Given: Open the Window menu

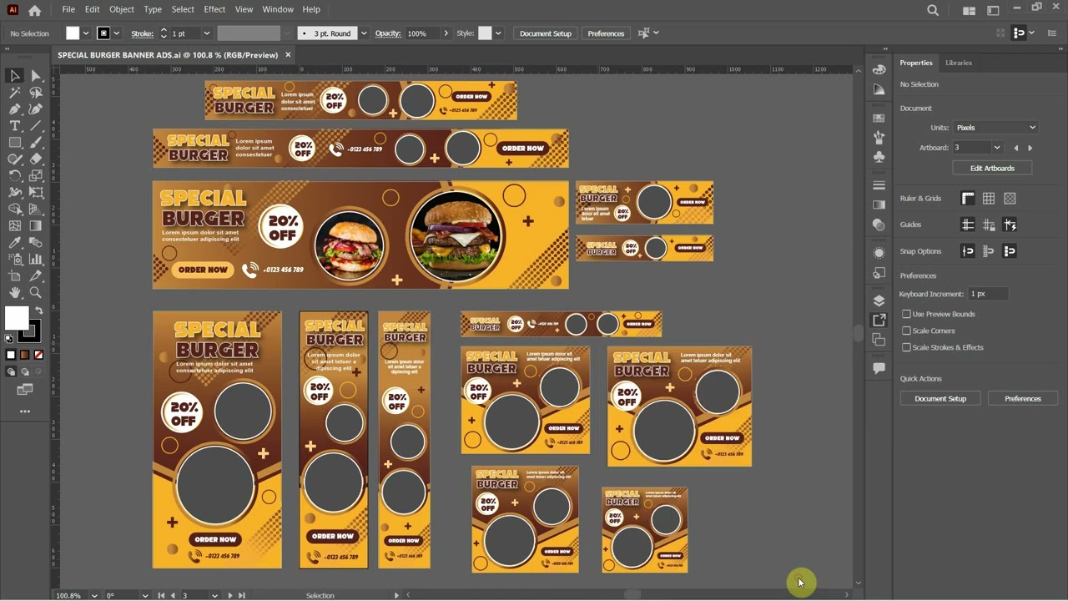Looking at the screenshot, I should (278, 9).
